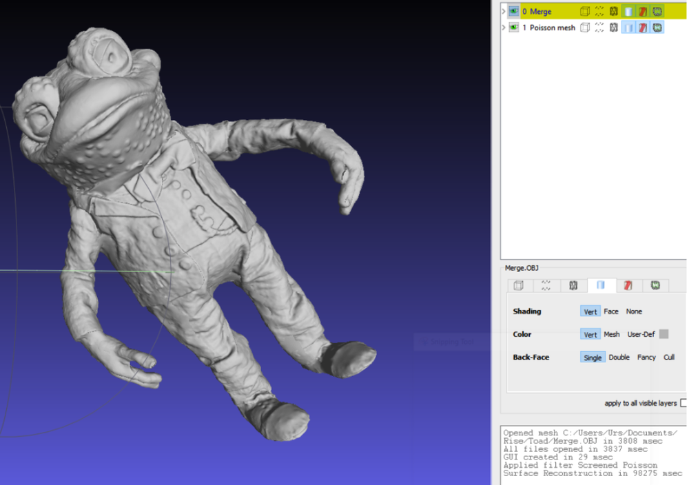Open bounding box tab in Merge.OBJ panel
689x485 pixels.
pos(519,285)
